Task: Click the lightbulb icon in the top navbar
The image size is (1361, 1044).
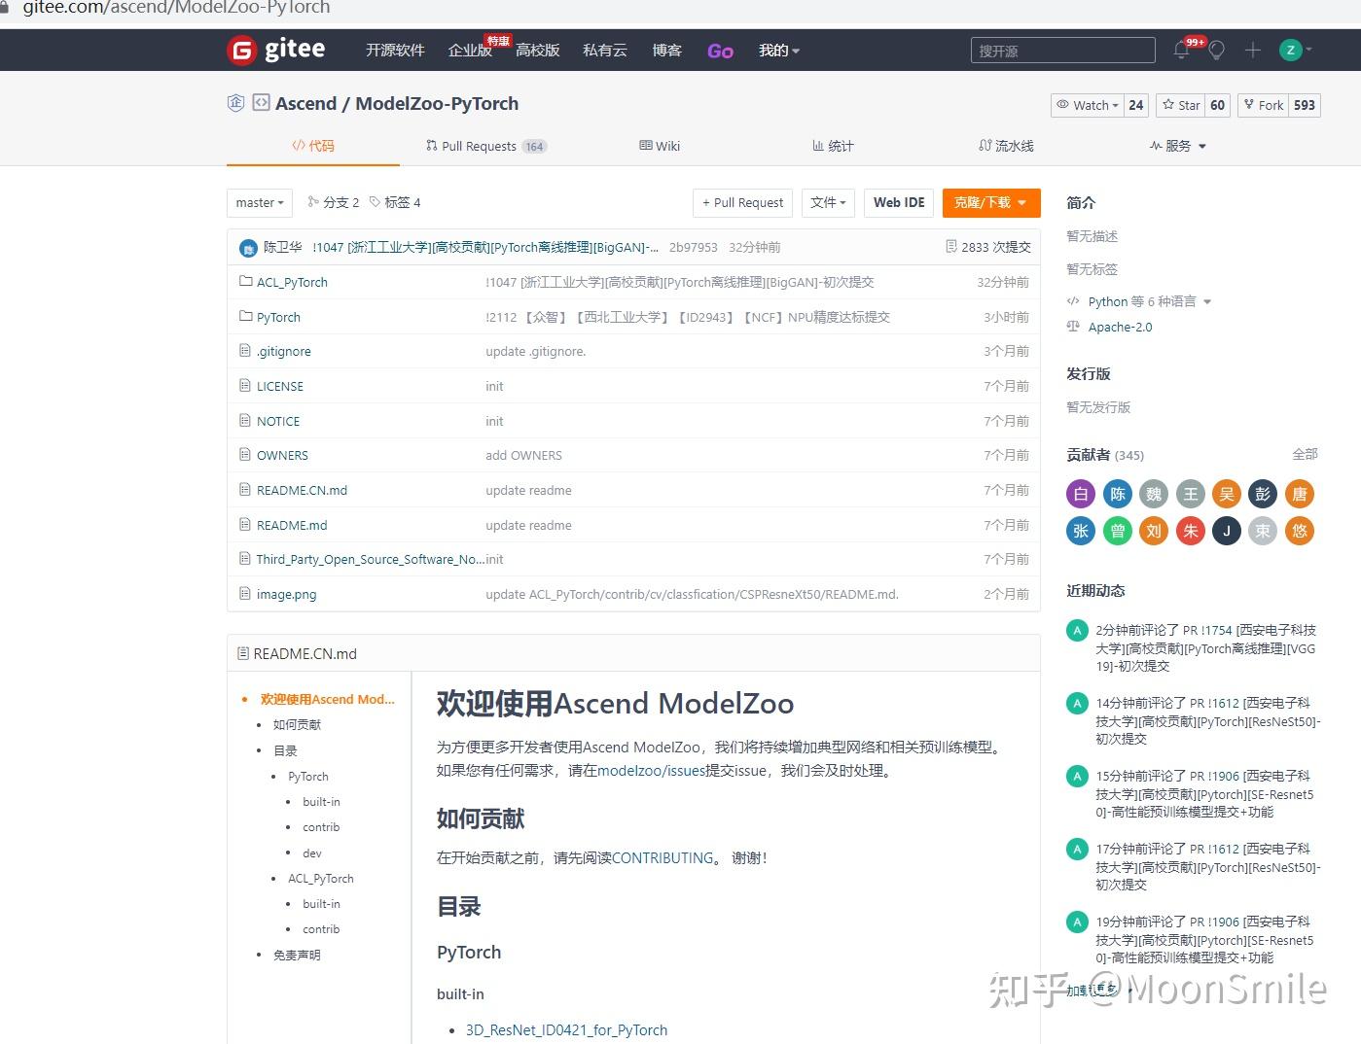Action: point(1216,50)
